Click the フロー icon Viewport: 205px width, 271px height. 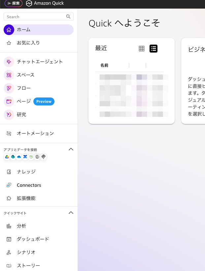coord(9,88)
